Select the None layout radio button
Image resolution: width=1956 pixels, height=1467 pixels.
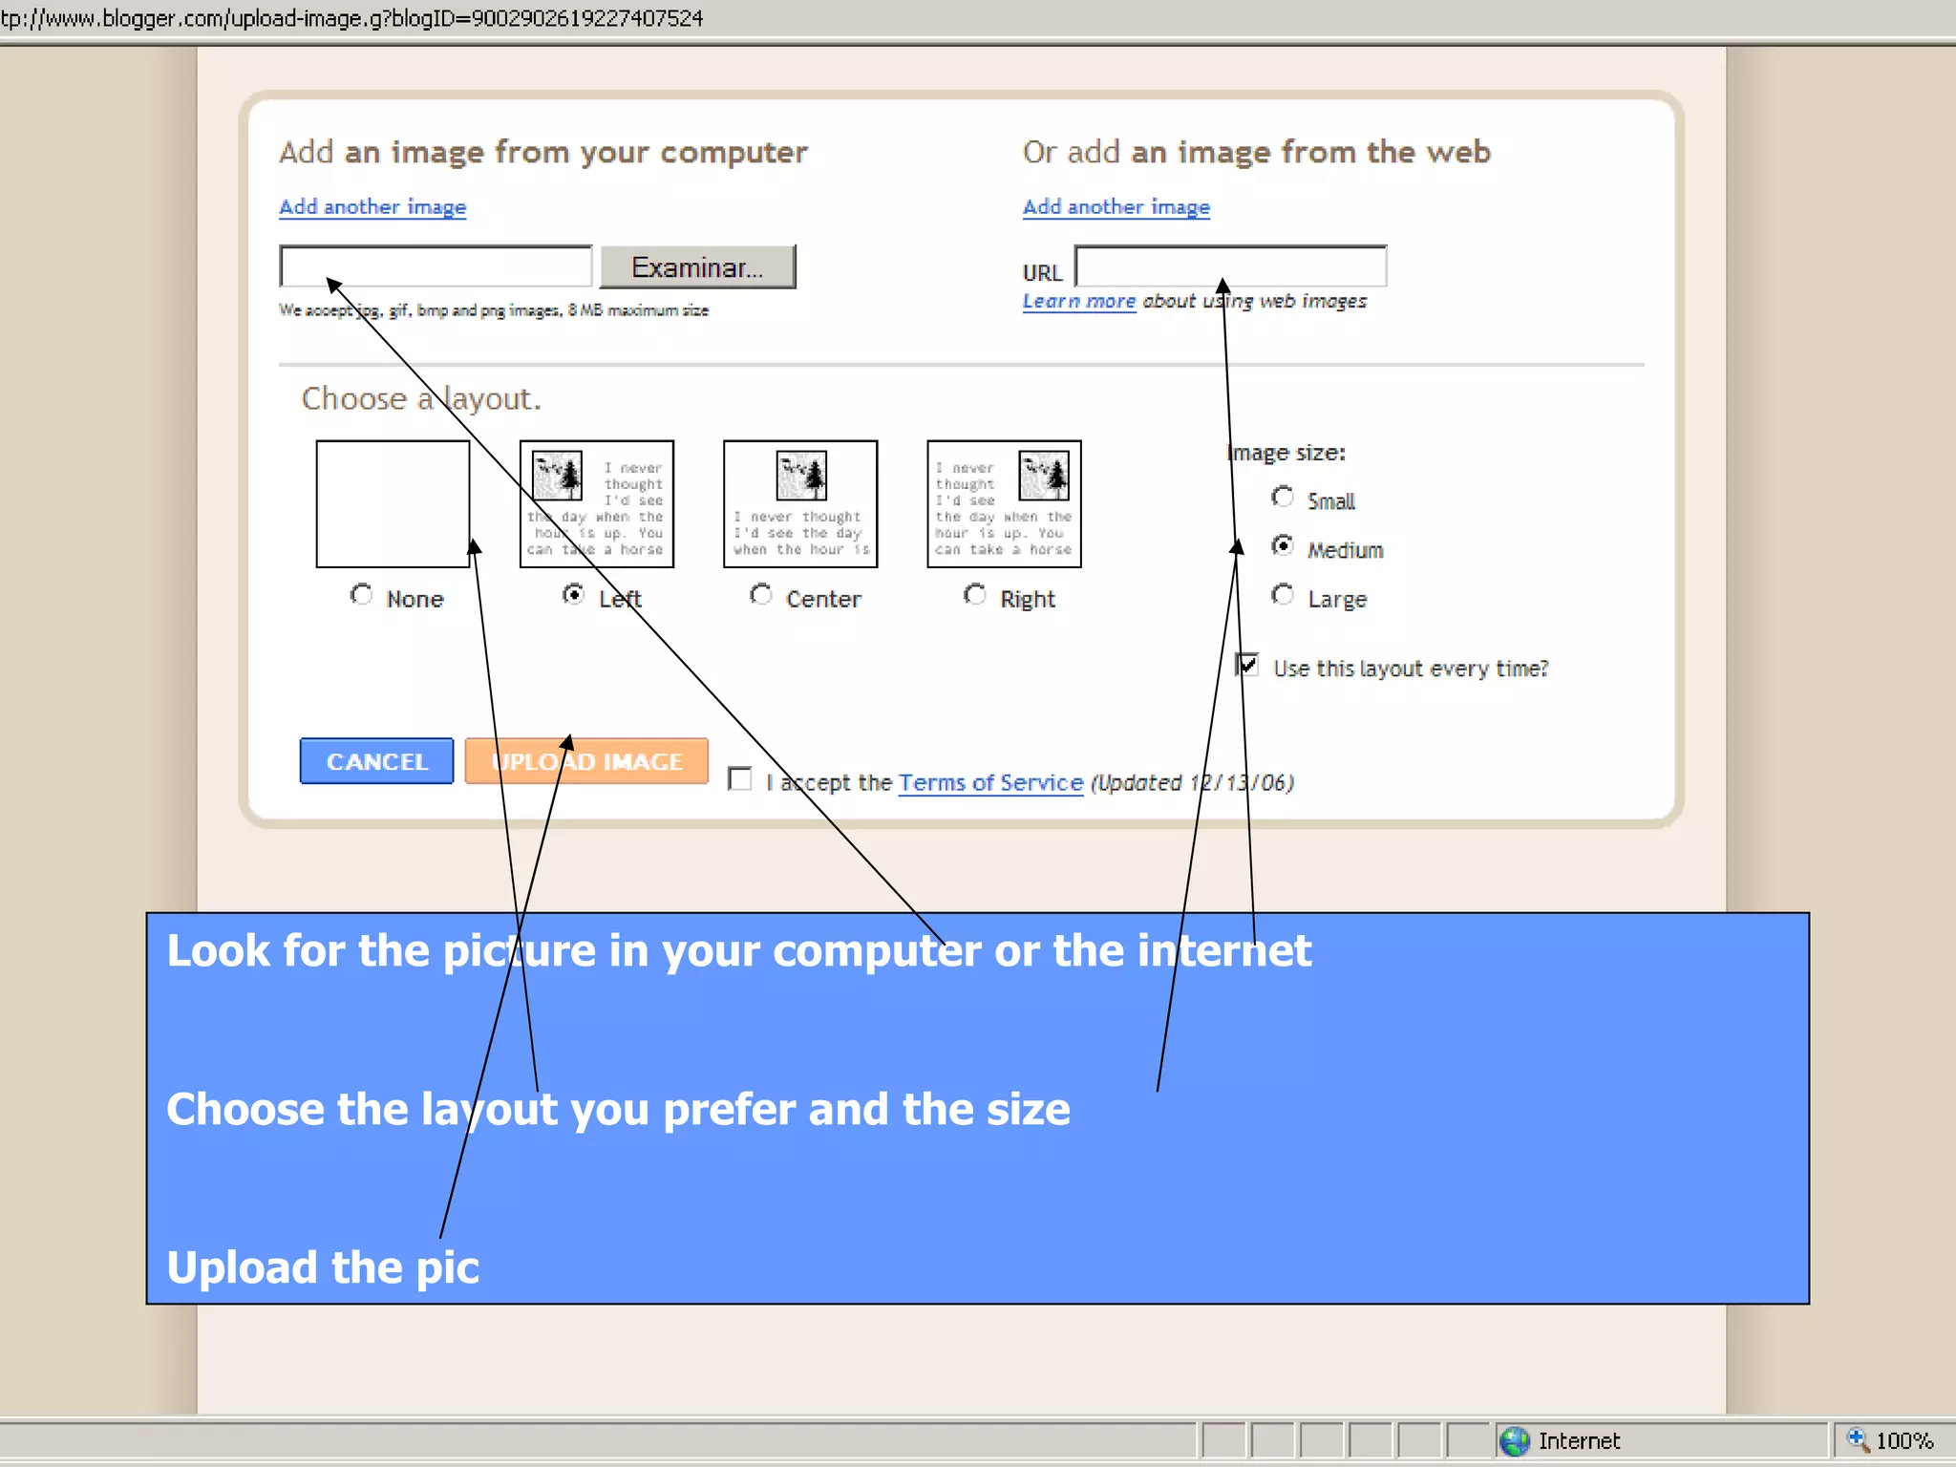pyautogui.click(x=361, y=595)
